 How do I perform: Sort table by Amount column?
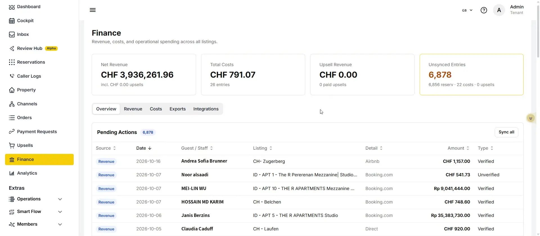458,148
